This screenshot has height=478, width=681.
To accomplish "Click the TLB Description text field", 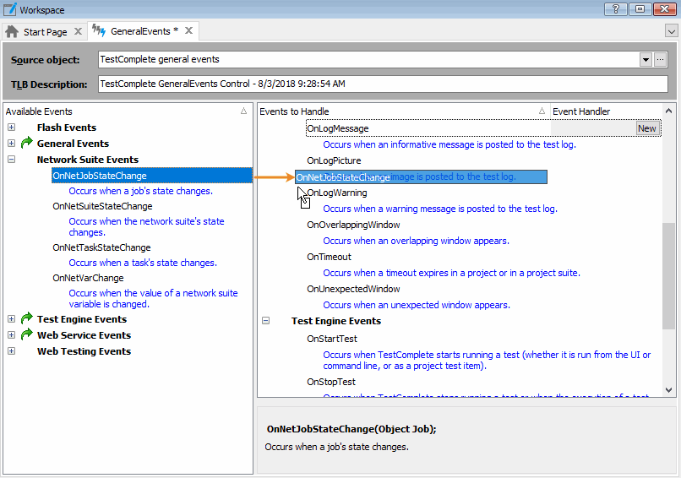I will [380, 84].
